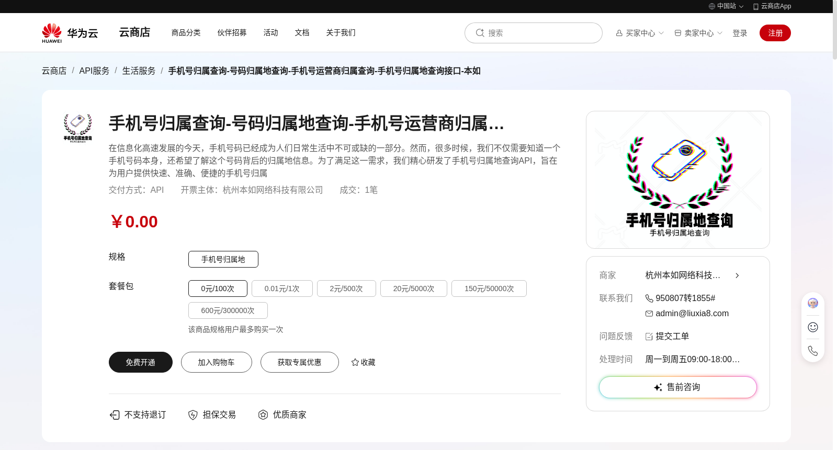Click the 开票主体 company text
The height and width of the screenshot is (450, 837).
252,190
